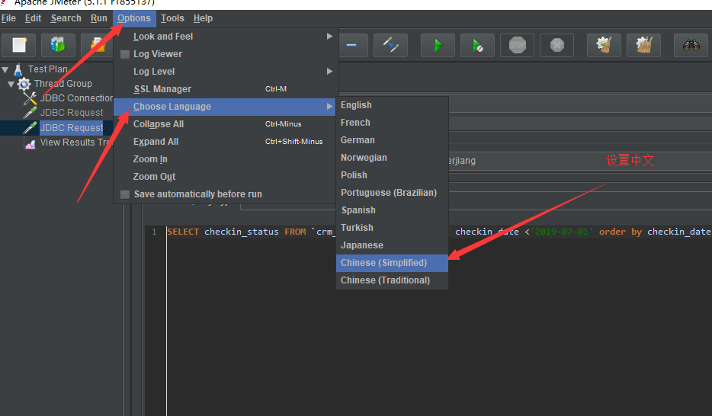Open the Run menu
Screen dimensions: 712x416
click(x=98, y=18)
